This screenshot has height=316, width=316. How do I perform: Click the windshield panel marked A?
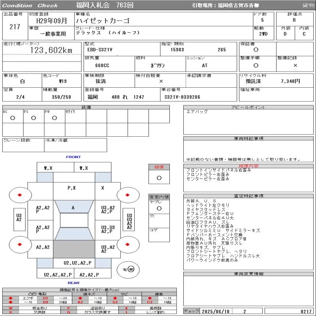(x=74, y=207)
